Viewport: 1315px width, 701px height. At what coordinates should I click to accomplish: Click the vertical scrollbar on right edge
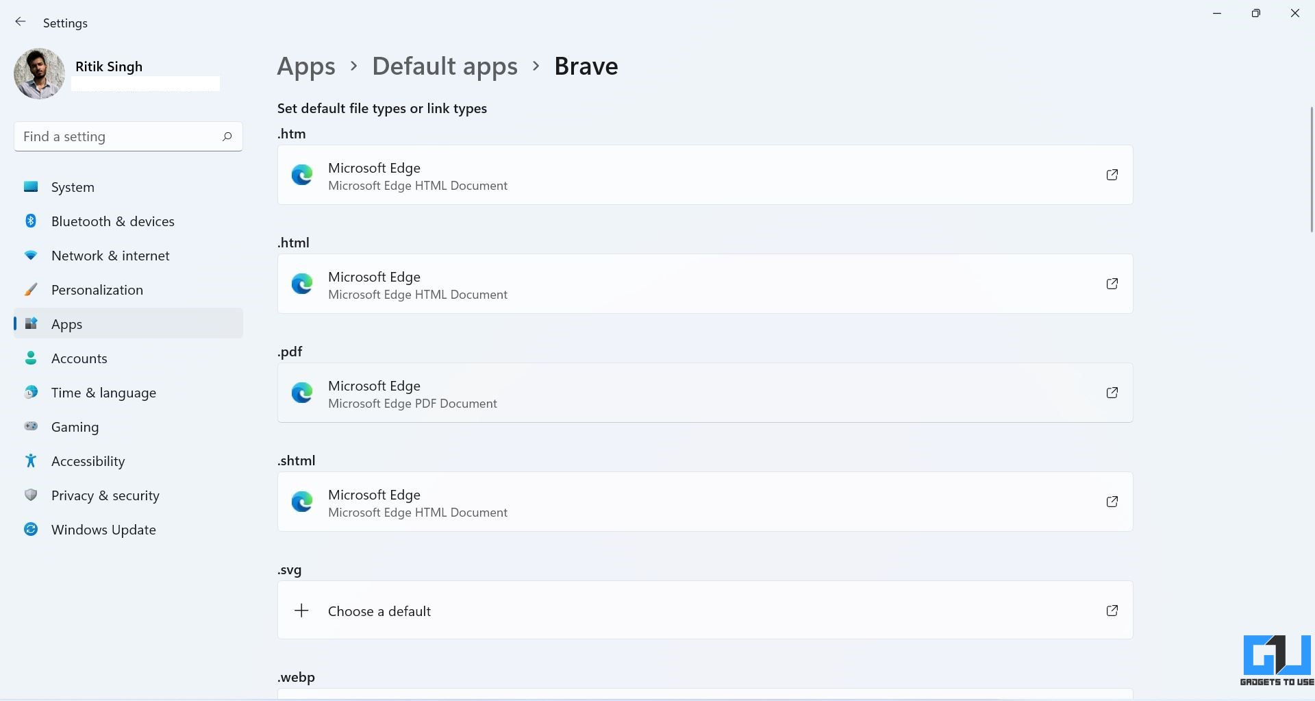click(x=1312, y=169)
